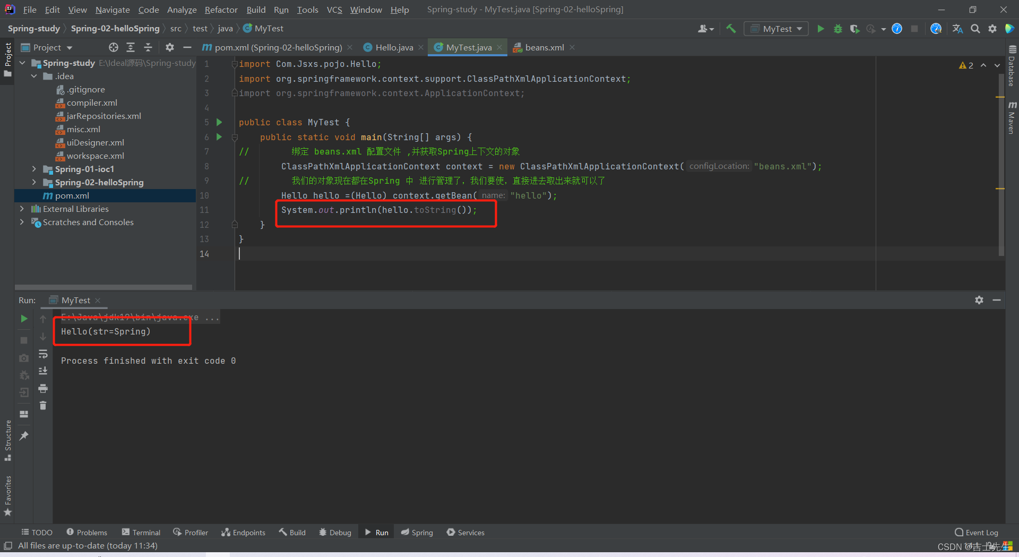The height and width of the screenshot is (557, 1019).
Task: Run MyTest with coverage icon
Action: (854, 29)
